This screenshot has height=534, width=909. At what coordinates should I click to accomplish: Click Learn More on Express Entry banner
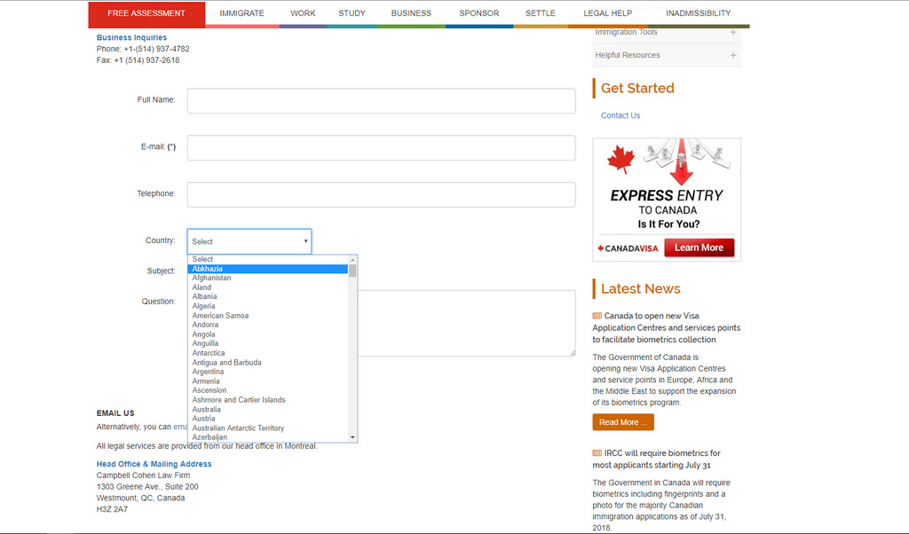700,247
